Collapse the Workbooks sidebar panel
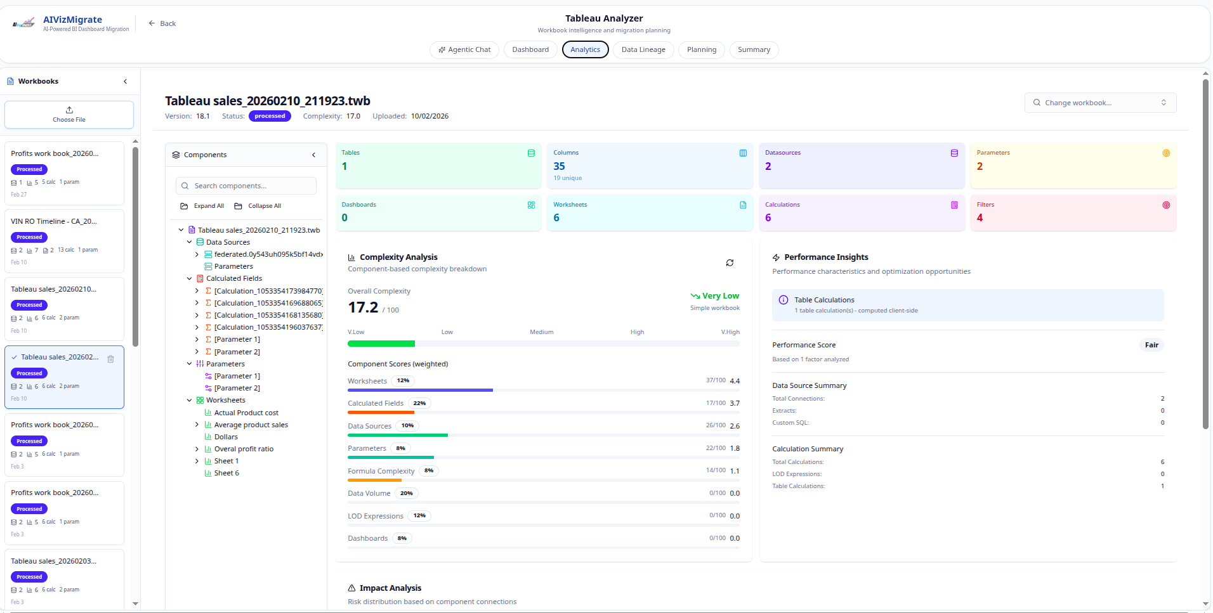1213x613 pixels. coord(125,81)
